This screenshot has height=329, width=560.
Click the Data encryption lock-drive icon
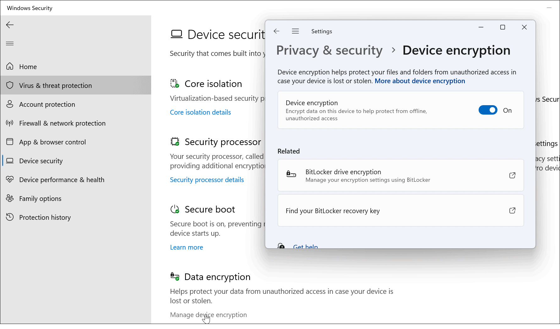point(175,276)
